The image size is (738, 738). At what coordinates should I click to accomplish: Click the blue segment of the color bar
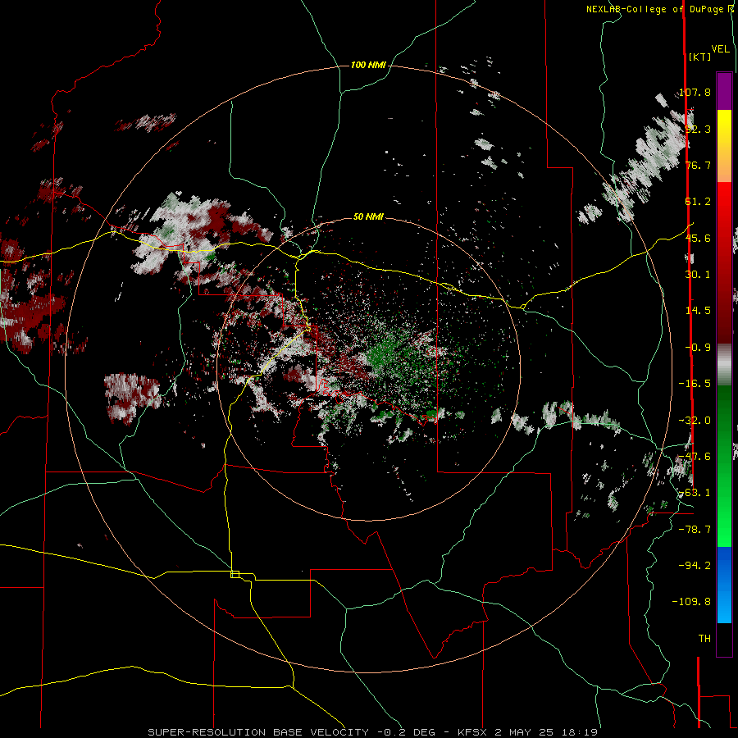coord(724,585)
